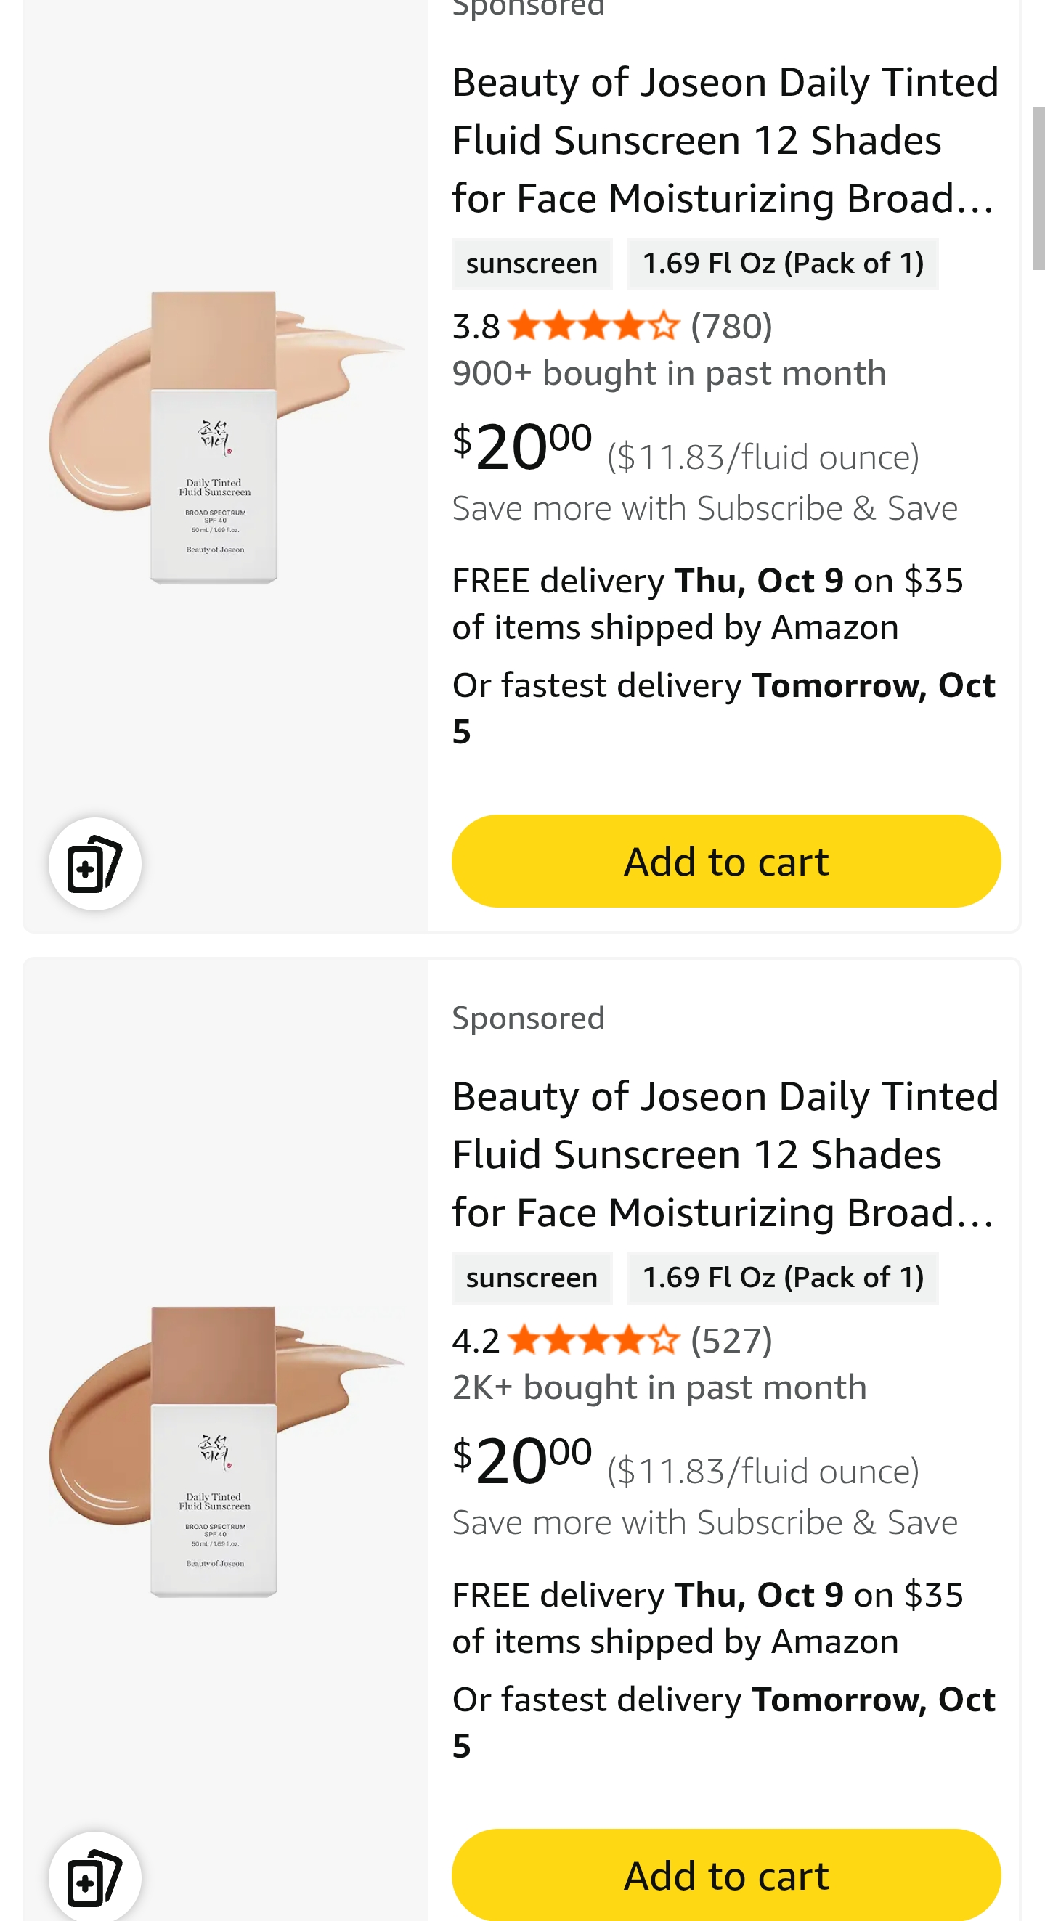This screenshot has width=1045, height=1921.
Task: Open first product's star rating
Action: tap(594, 327)
